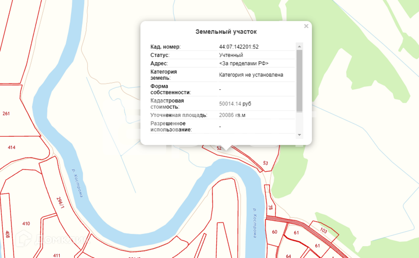Click the popup scrollbar up arrow
The image size is (419, 258).
[299, 46]
